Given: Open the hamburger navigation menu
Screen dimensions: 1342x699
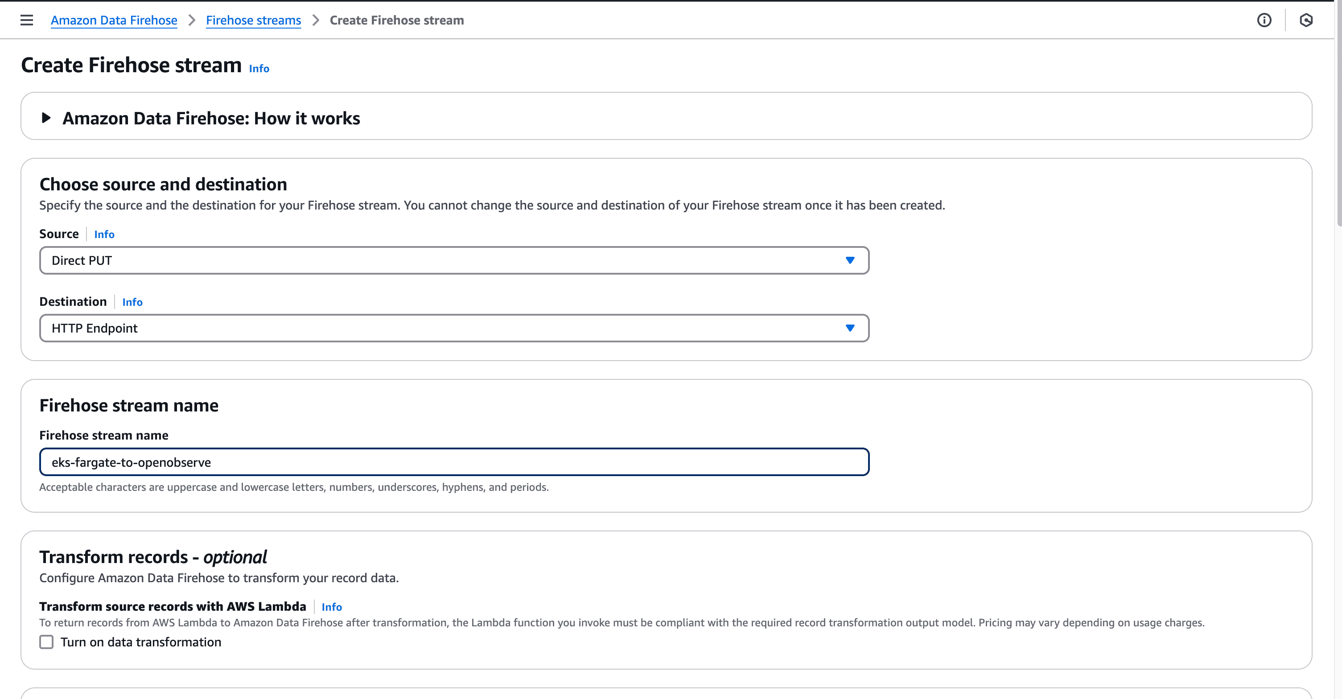Looking at the screenshot, I should 27,21.
